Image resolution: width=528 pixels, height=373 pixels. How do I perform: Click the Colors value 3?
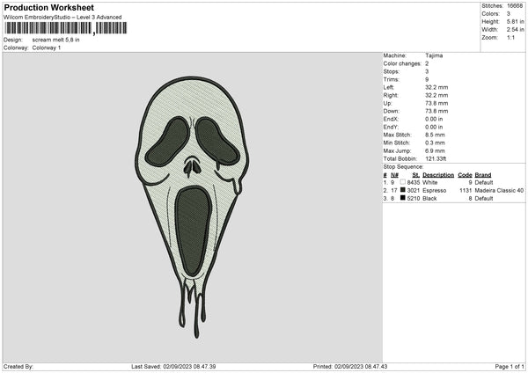click(x=509, y=14)
